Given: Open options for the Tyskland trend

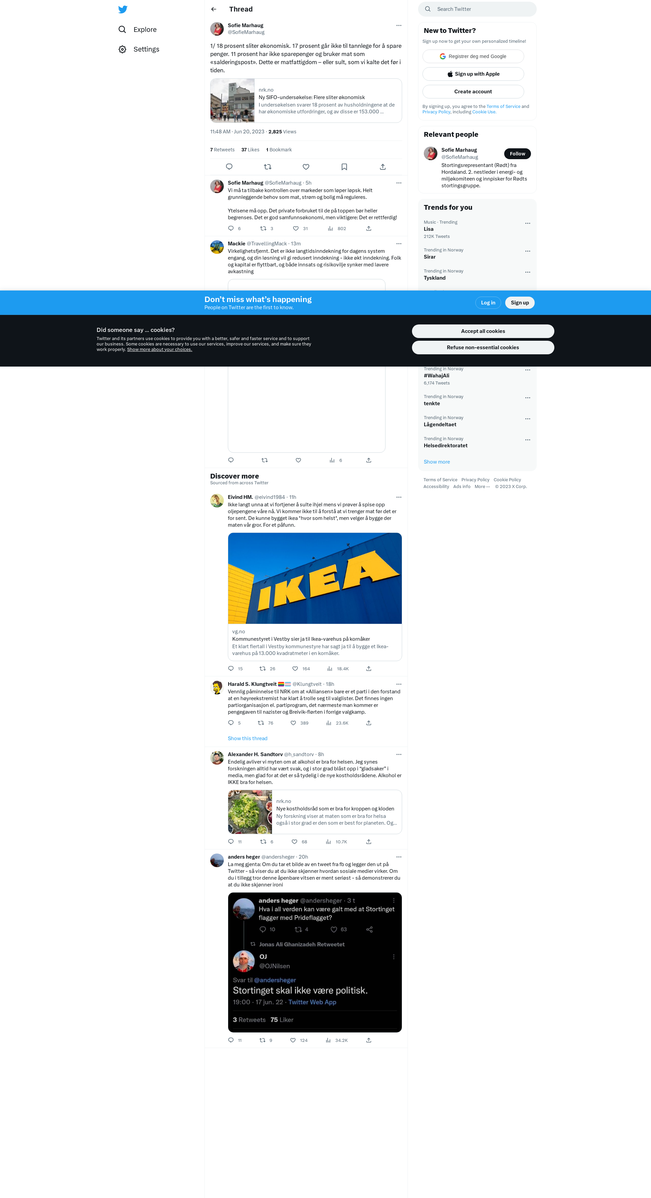Looking at the screenshot, I should (x=527, y=272).
